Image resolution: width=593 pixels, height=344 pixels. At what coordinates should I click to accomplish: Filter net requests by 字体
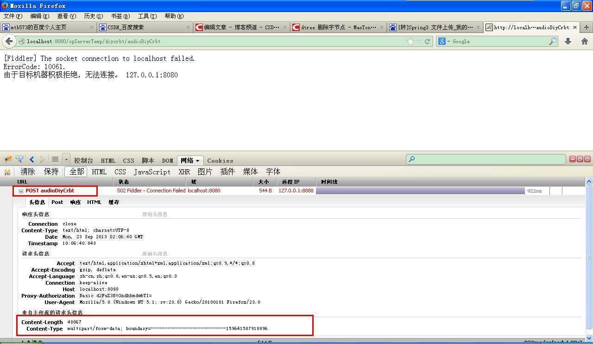273,172
